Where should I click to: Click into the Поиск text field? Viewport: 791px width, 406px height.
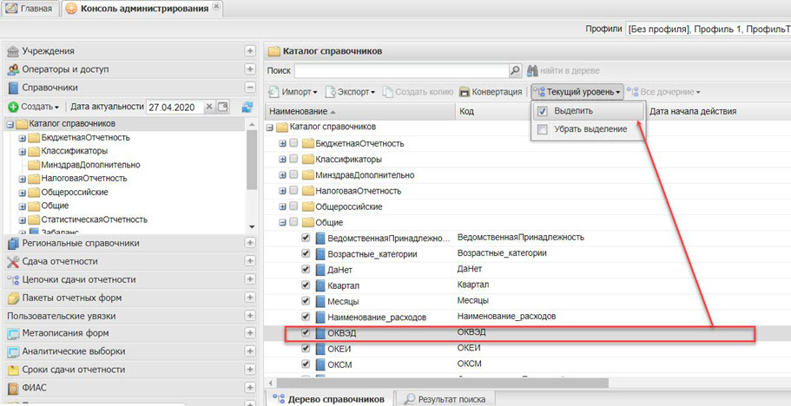click(x=399, y=70)
